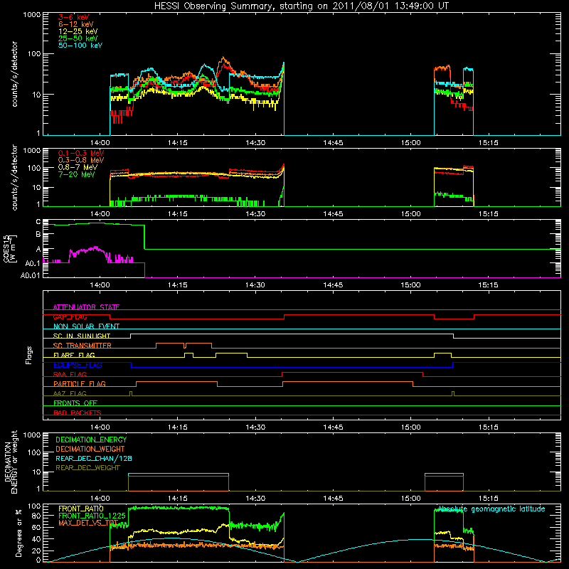
Task: Select the SAA_FLAG label
Action: coord(70,374)
